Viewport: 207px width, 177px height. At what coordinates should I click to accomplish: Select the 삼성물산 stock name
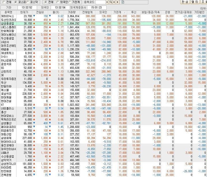coord(6,123)
